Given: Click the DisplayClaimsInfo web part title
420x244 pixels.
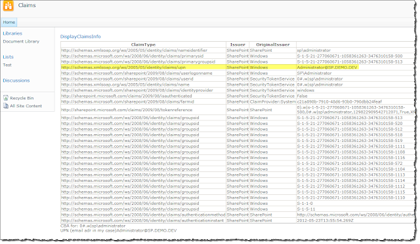Looking at the screenshot, I should pos(80,37).
